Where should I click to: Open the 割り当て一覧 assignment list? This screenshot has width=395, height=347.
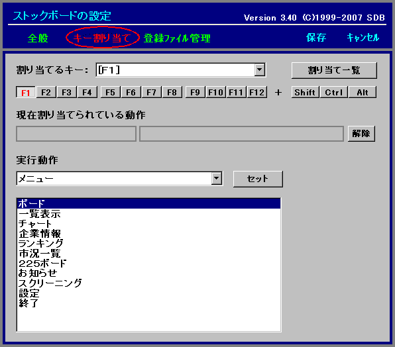[334, 70]
